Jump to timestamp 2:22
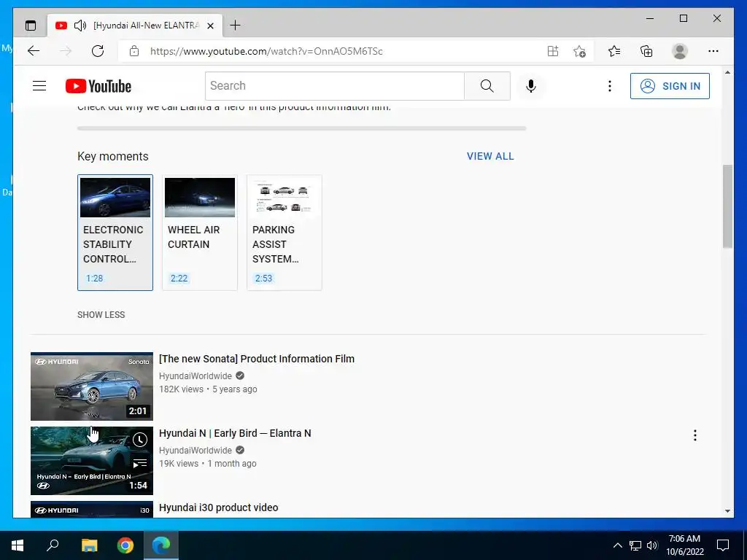This screenshot has width=747, height=560. [x=179, y=278]
